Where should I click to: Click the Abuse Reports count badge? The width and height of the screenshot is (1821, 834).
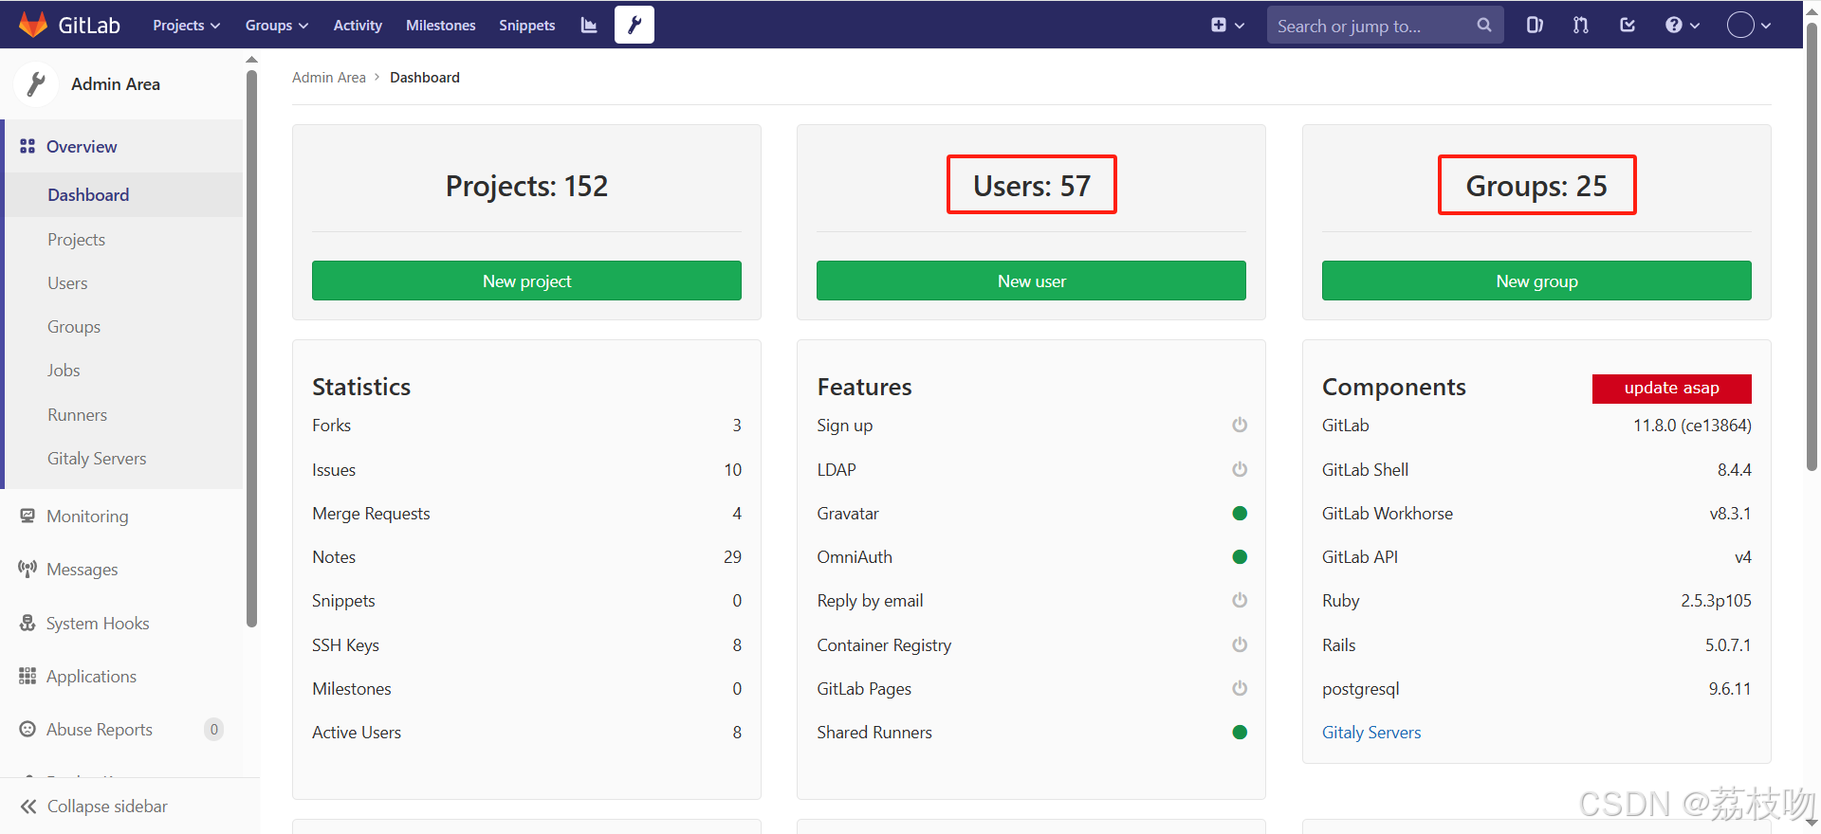[214, 729]
